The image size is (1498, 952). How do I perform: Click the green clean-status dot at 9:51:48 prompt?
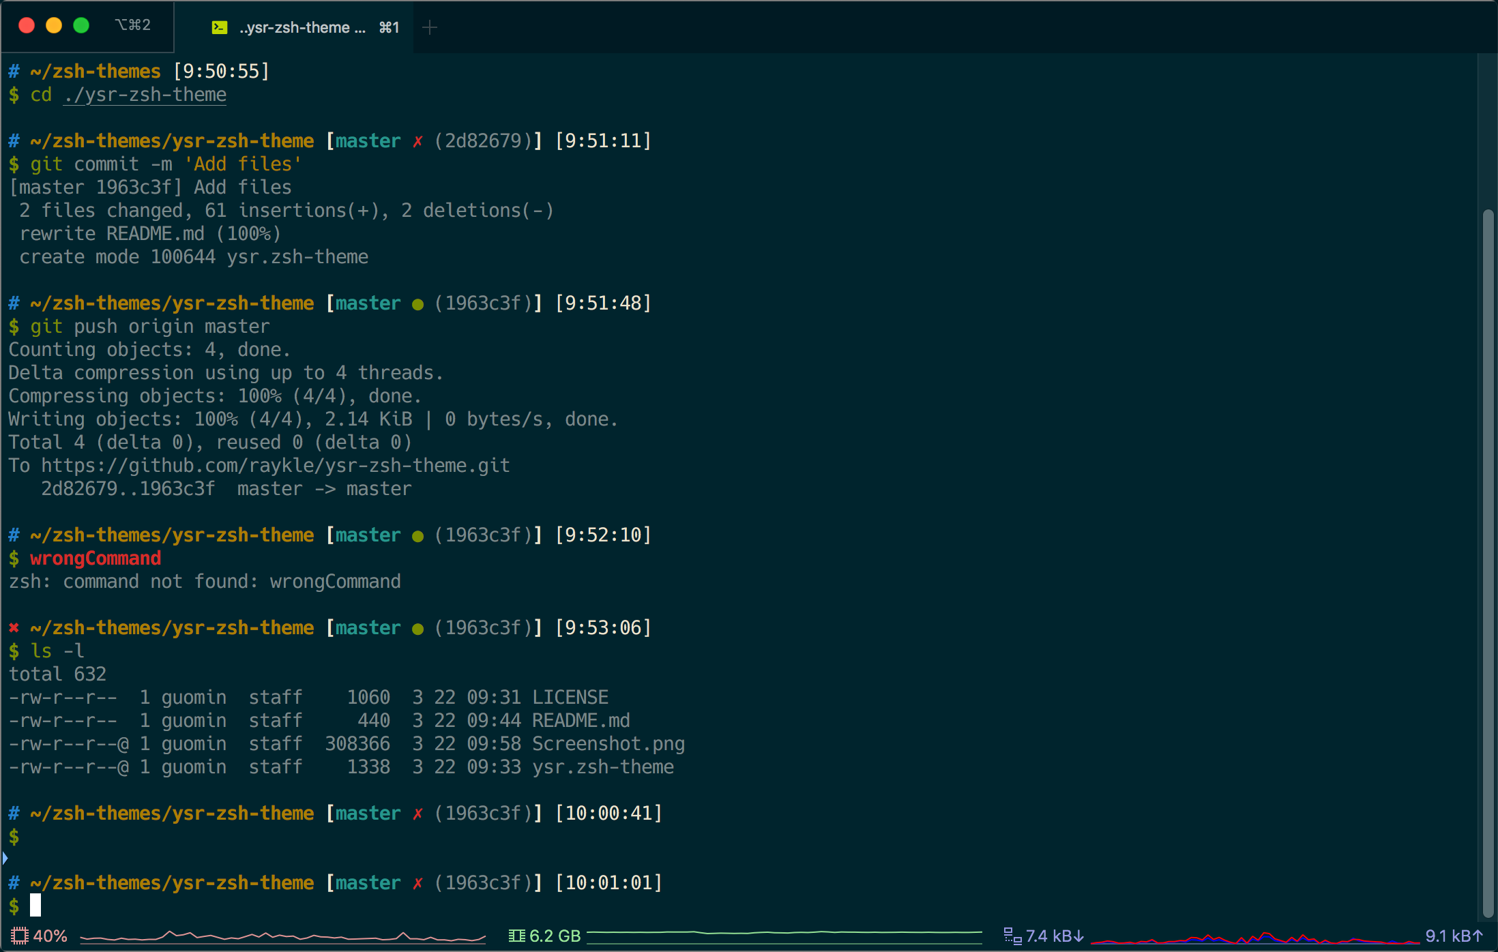[417, 304]
